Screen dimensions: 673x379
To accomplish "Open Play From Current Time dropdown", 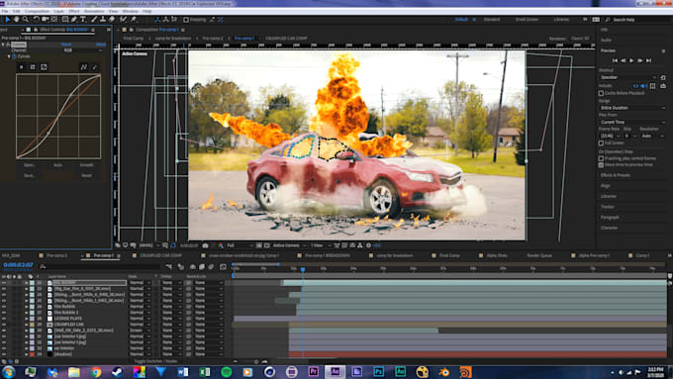I will tap(632, 123).
